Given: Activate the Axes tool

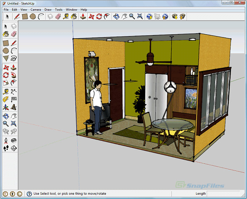Looking at the screenshot, I should point(6,107).
